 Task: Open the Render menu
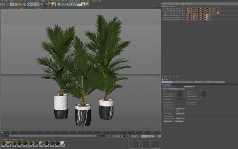click(43, 1)
